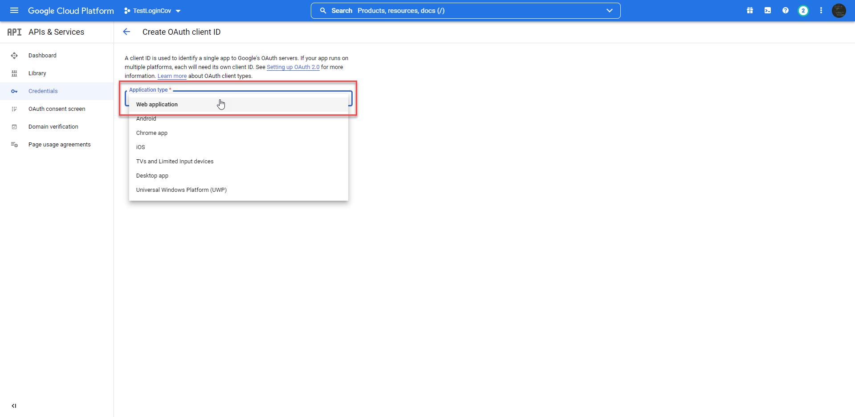Open Domain verification in sidebar
The width and height of the screenshot is (855, 417).
tap(57, 127)
